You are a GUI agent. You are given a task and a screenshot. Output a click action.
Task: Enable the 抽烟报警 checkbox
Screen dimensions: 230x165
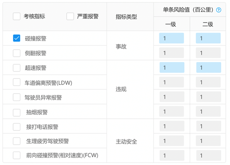pyautogui.click(x=17, y=112)
